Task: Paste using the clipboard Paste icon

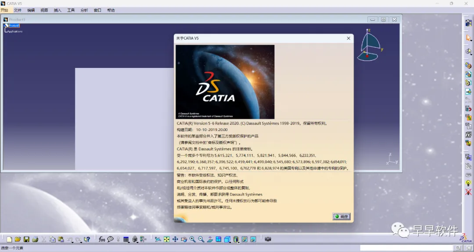Action: click(61, 239)
